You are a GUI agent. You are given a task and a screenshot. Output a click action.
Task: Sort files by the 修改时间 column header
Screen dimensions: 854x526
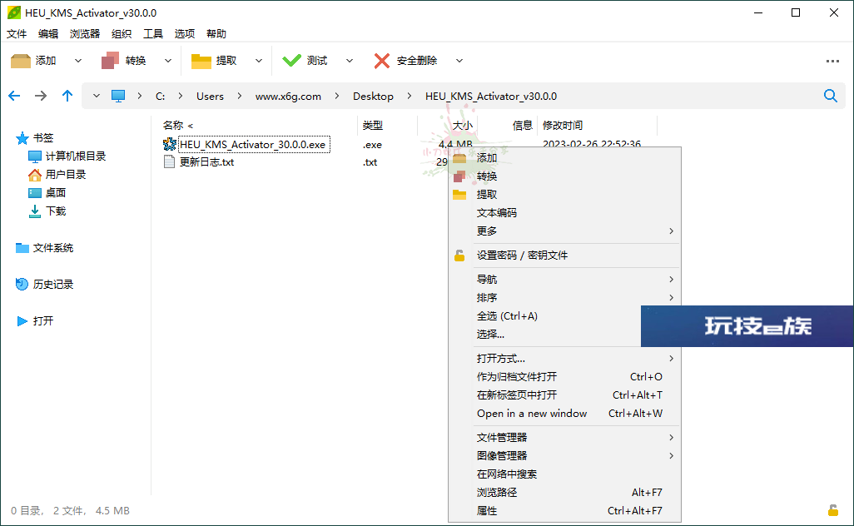pyautogui.click(x=562, y=125)
